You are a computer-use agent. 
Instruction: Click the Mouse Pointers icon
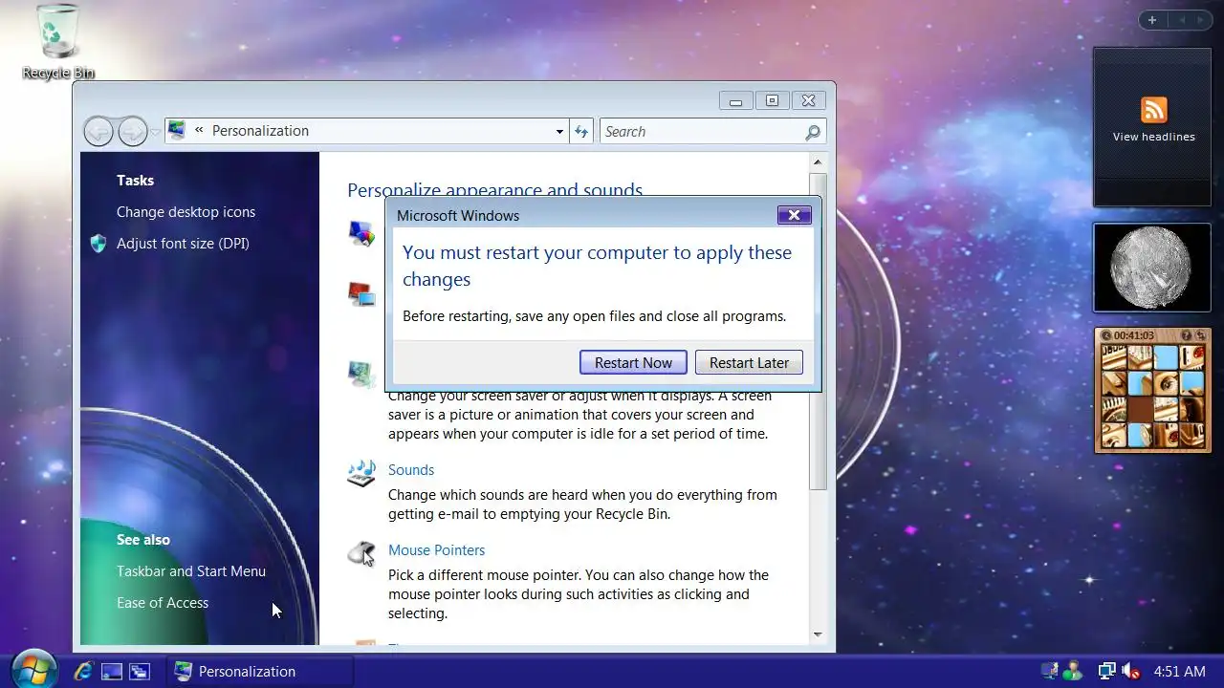tap(361, 553)
